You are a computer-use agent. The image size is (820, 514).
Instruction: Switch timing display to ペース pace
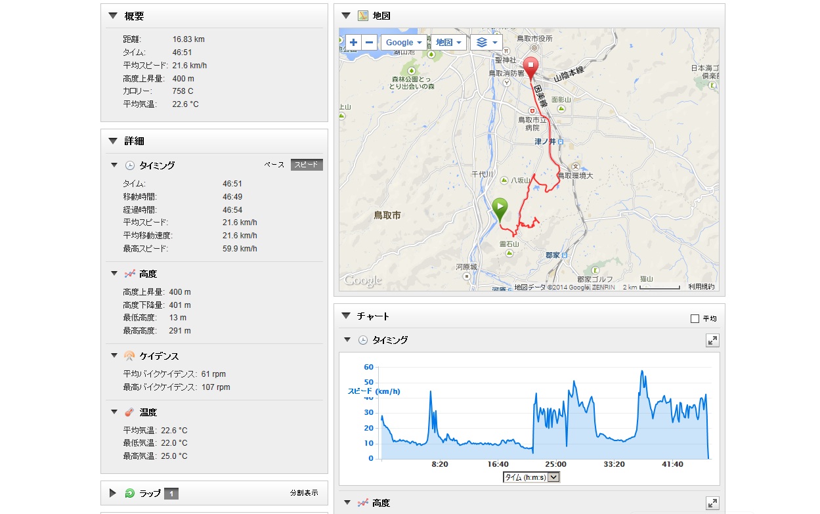[x=274, y=165]
